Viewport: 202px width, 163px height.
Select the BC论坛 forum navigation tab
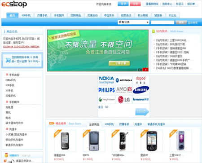[172, 15]
